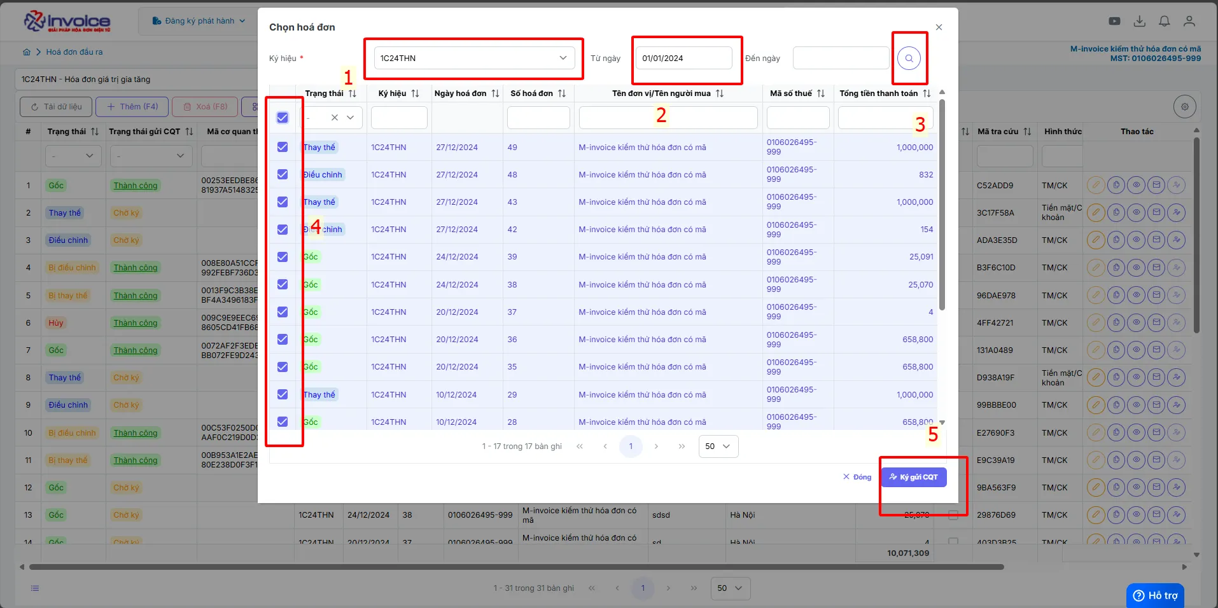1218x608 pixels.
Task: Click the view eye icon for row 99BBBE00
Action: (x=1137, y=405)
